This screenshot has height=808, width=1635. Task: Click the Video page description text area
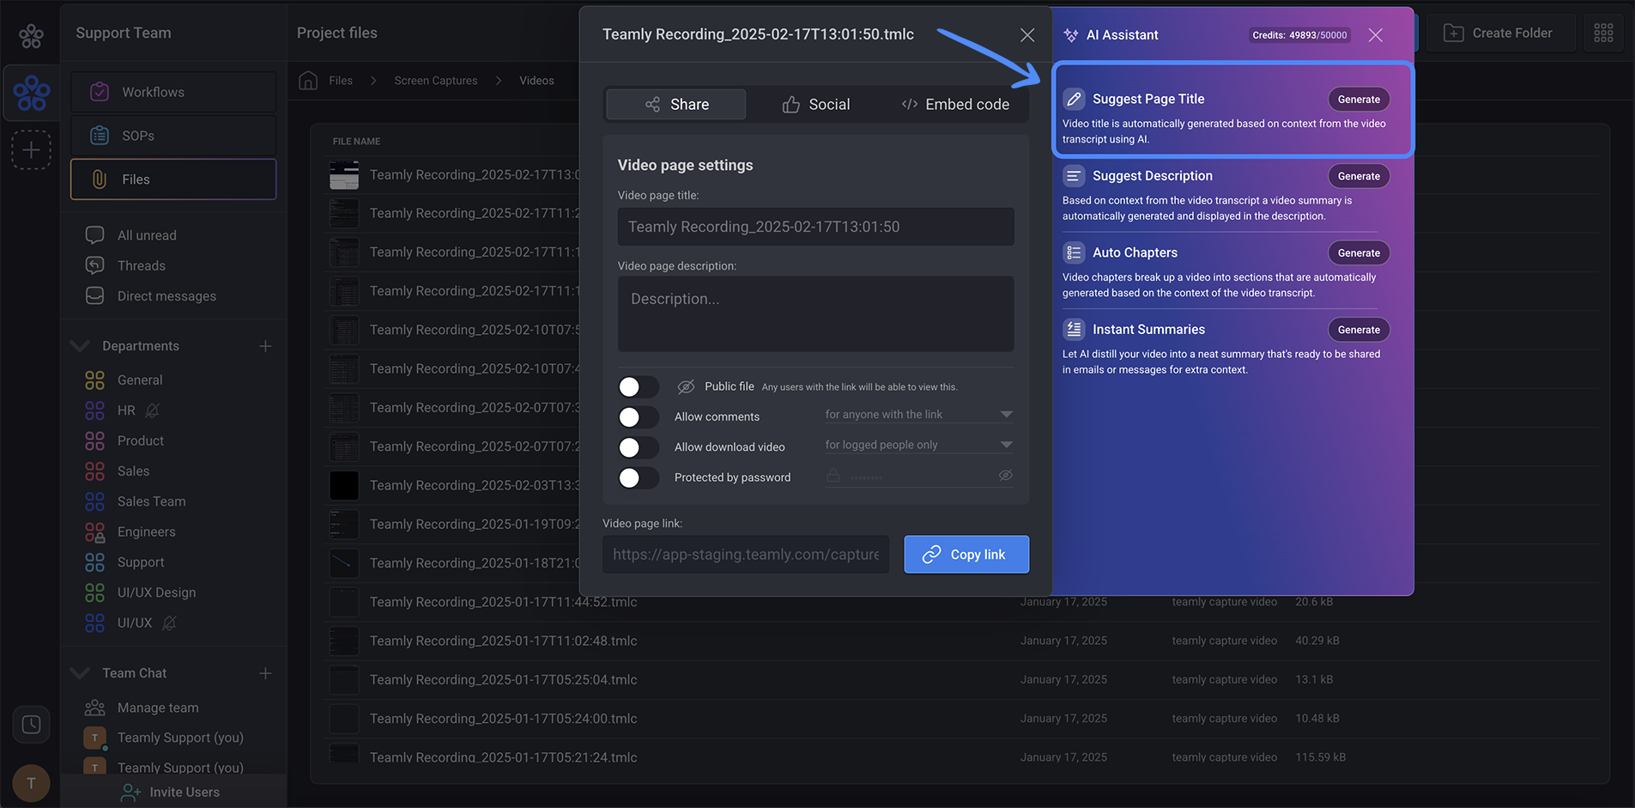tap(816, 313)
